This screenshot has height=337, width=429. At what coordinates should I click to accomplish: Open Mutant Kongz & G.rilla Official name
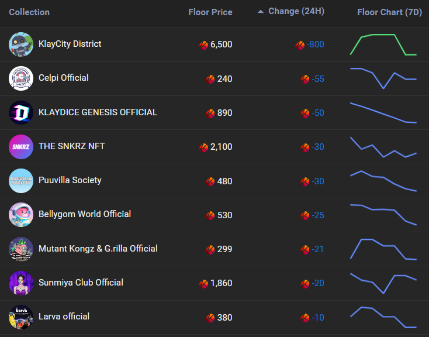pyautogui.click(x=98, y=249)
